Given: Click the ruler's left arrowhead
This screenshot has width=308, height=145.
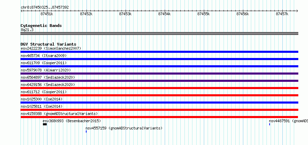Looking at the screenshot, I should coord(21,11).
